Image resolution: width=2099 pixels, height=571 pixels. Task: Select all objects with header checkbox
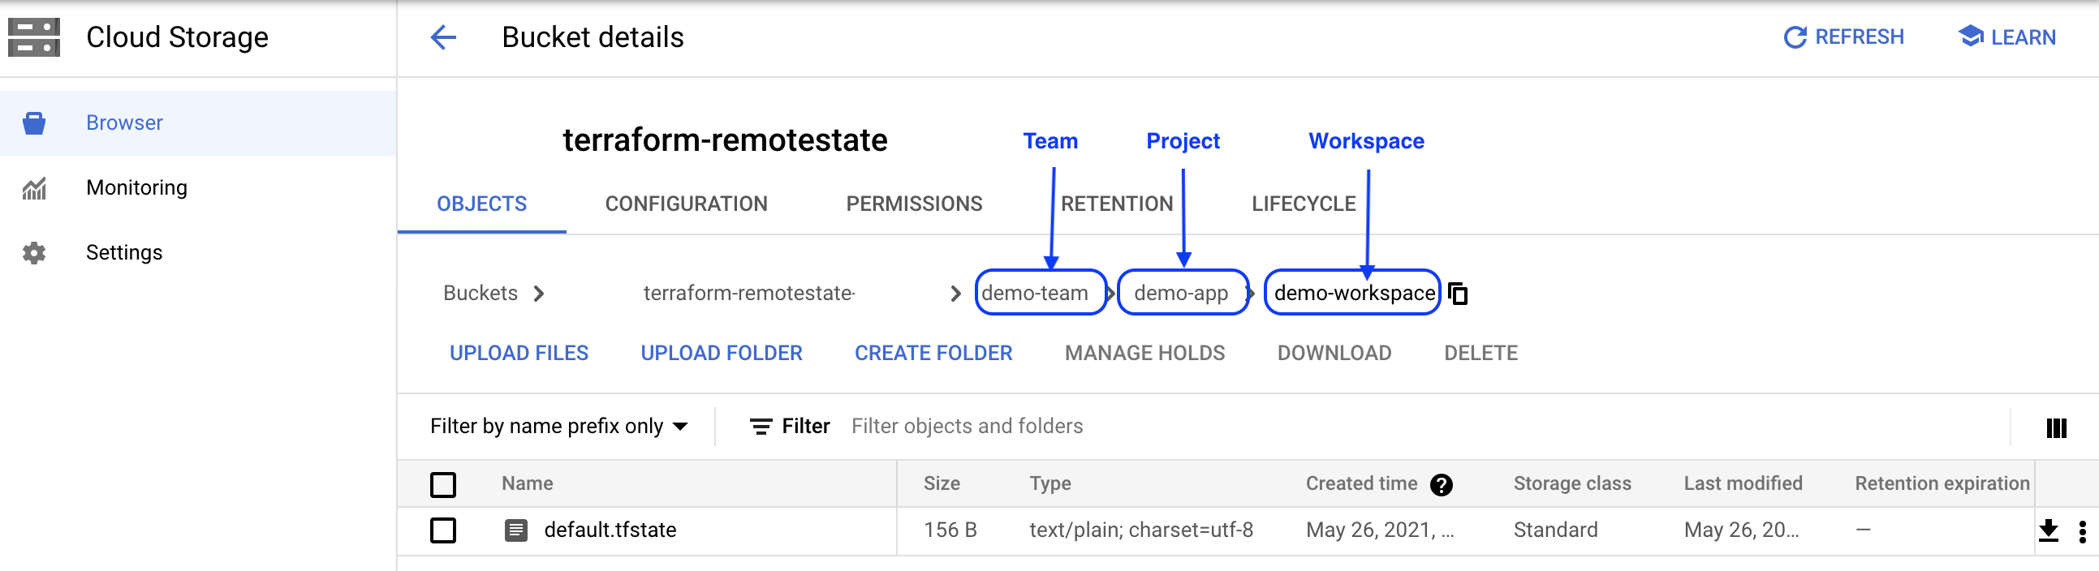(x=443, y=485)
